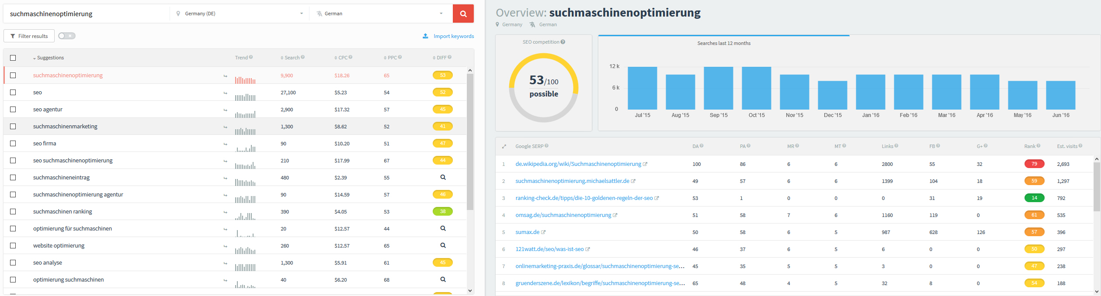Click the magnifier icon for website optimierung
Image resolution: width=1101 pixels, height=296 pixels.
pyautogui.click(x=443, y=245)
